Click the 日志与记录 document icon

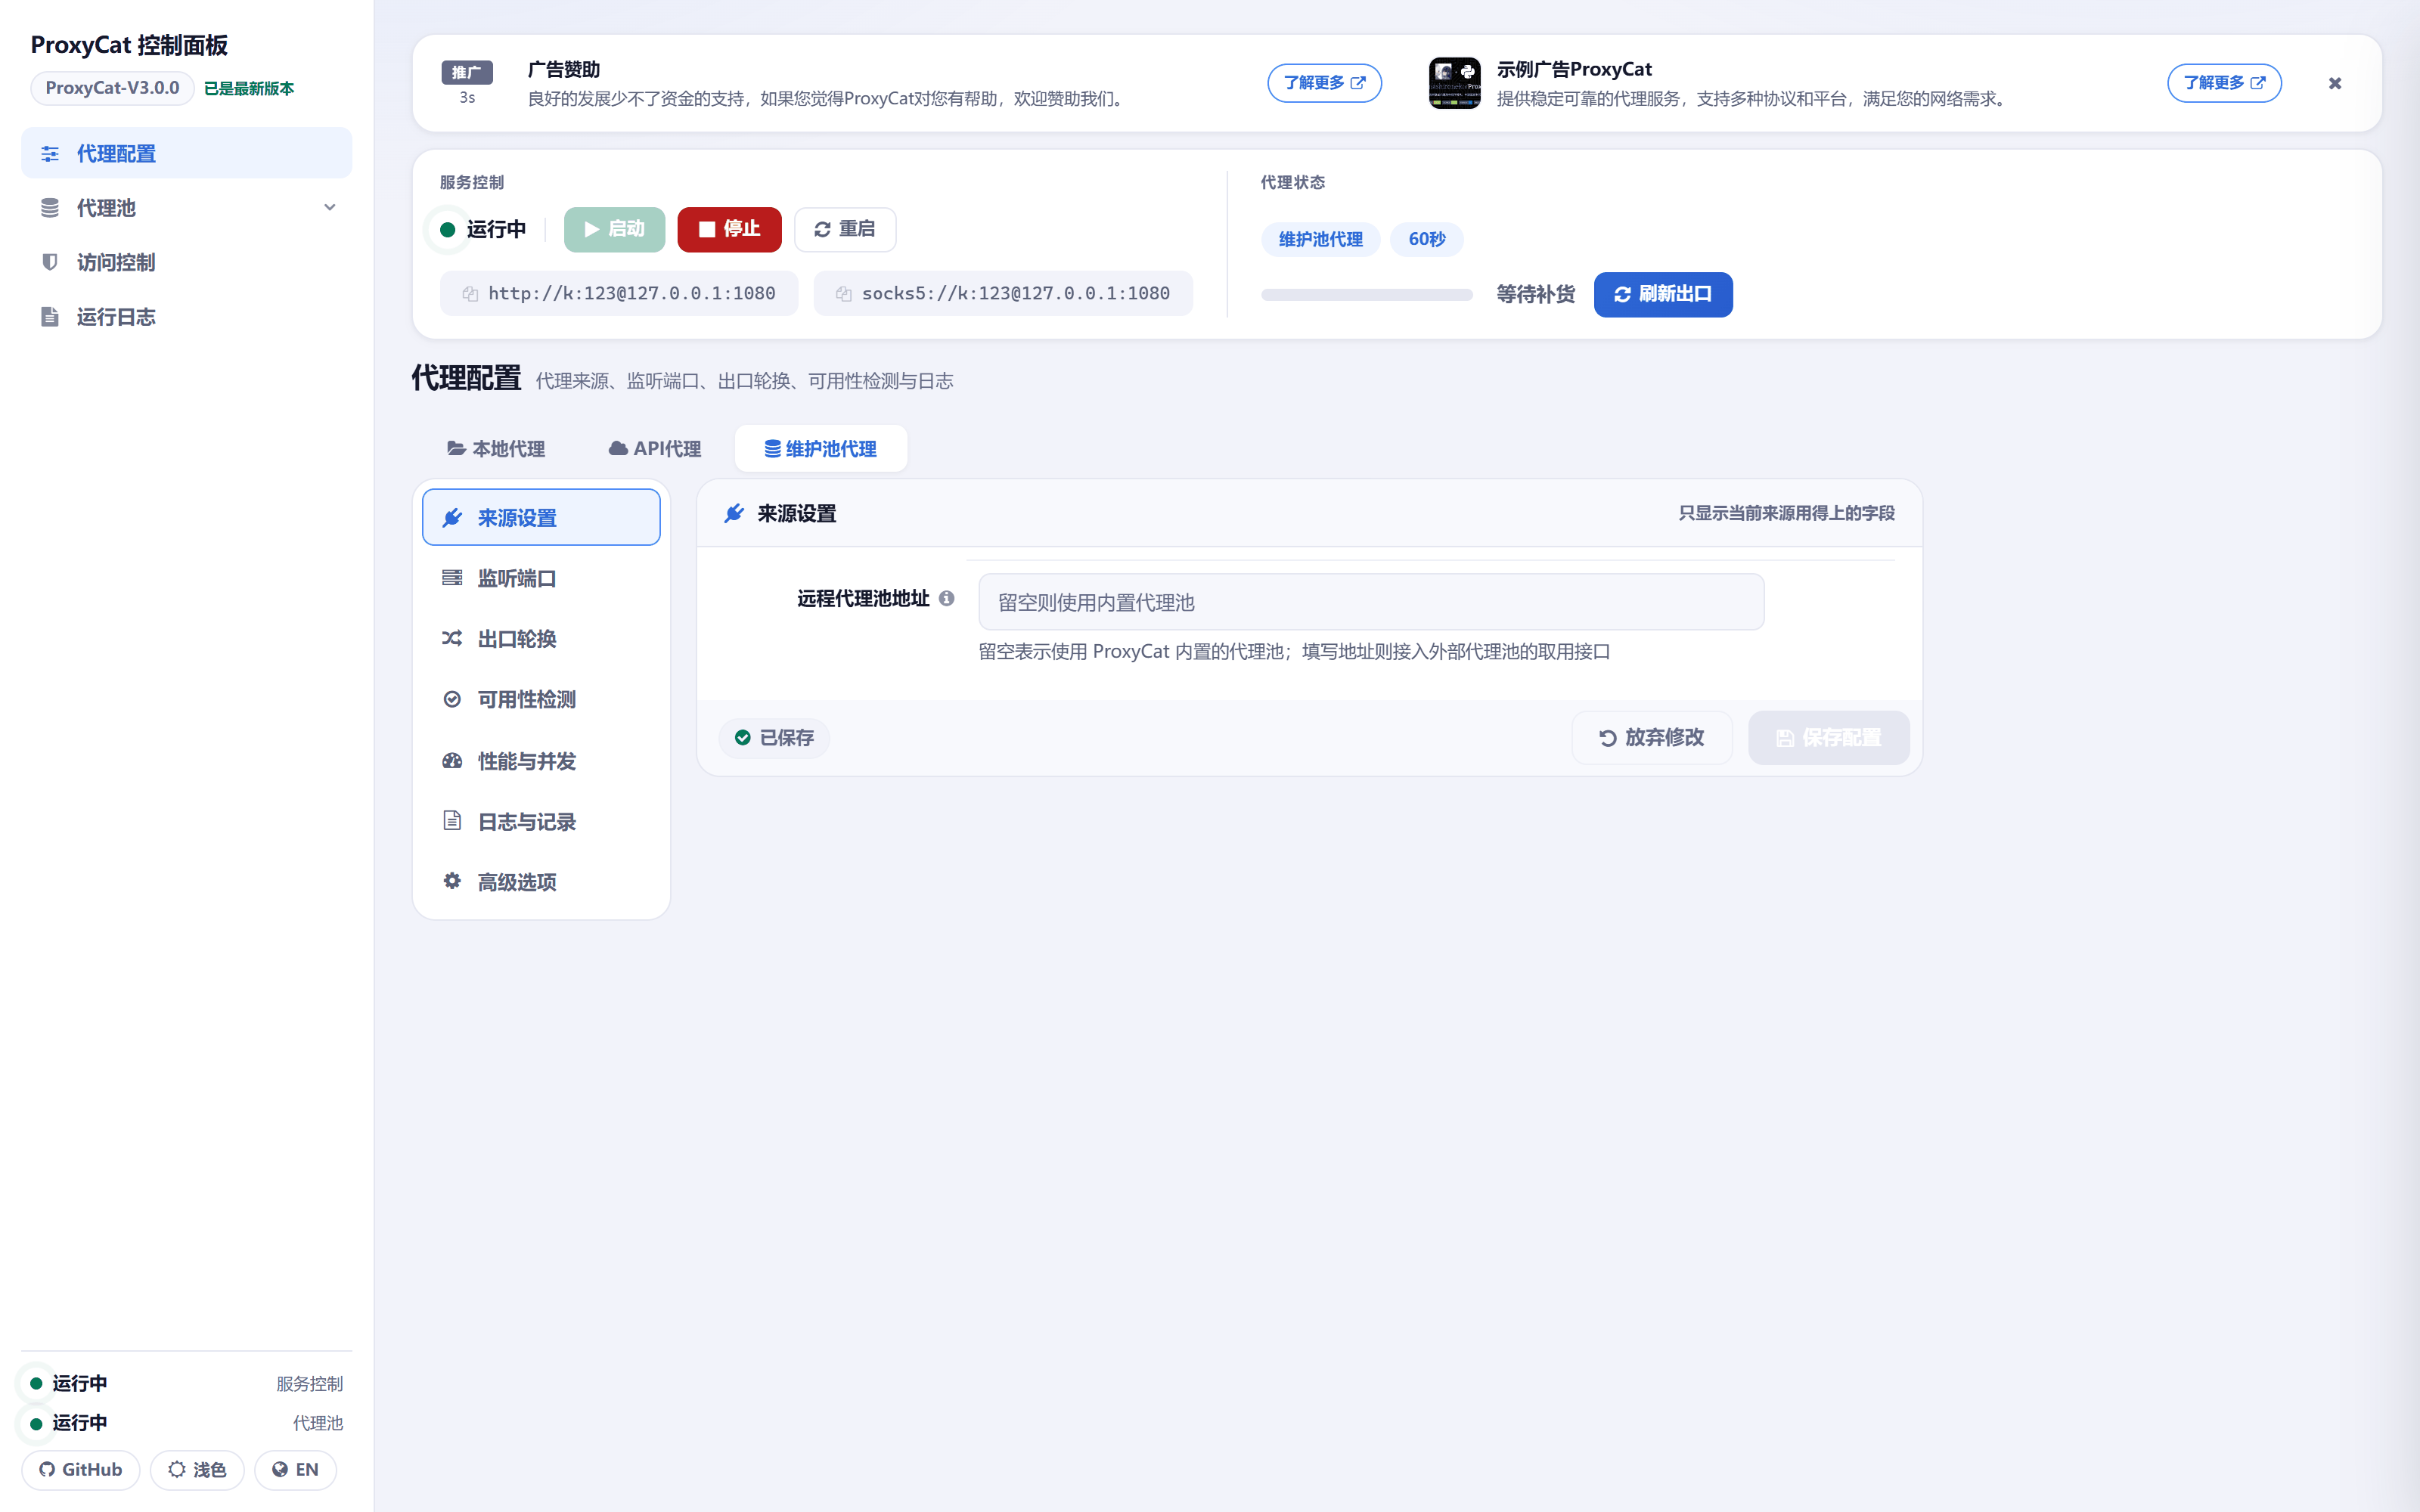tap(452, 821)
